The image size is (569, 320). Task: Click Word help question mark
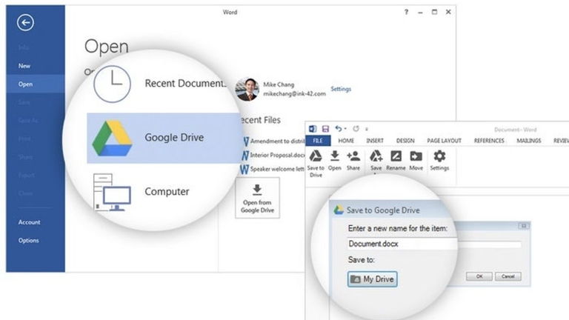(x=406, y=13)
